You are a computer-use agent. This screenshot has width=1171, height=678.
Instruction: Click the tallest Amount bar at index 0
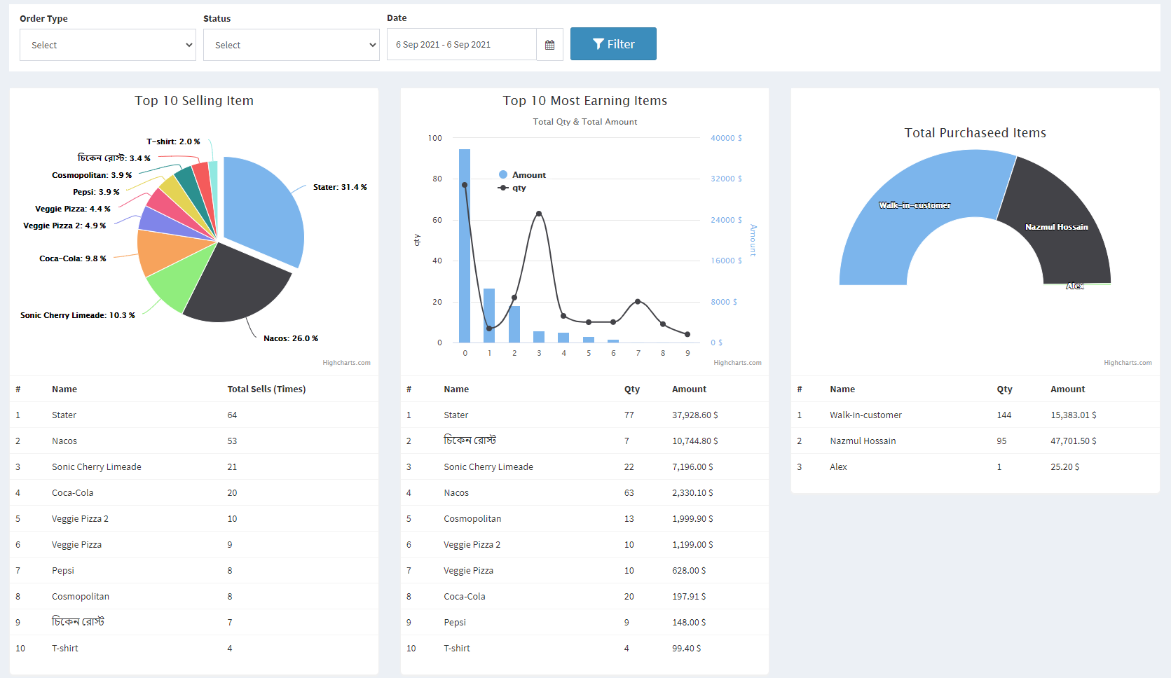pyautogui.click(x=465, y=245)
